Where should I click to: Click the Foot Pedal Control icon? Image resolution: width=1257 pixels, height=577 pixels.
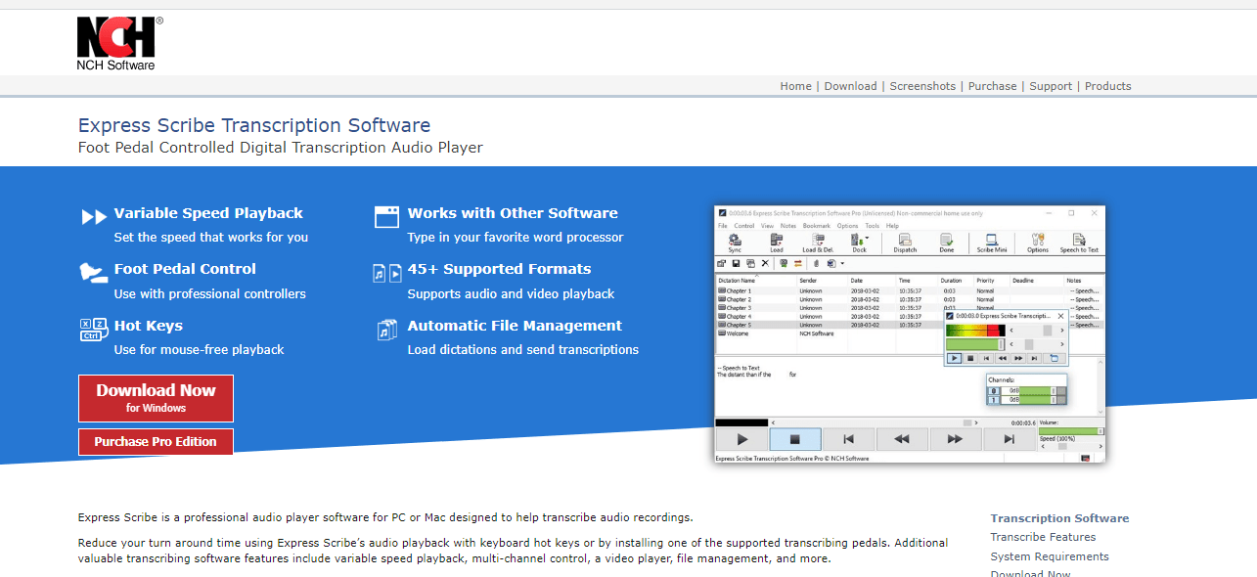[93, 274]
